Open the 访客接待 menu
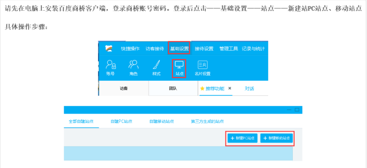 point(155,49)
